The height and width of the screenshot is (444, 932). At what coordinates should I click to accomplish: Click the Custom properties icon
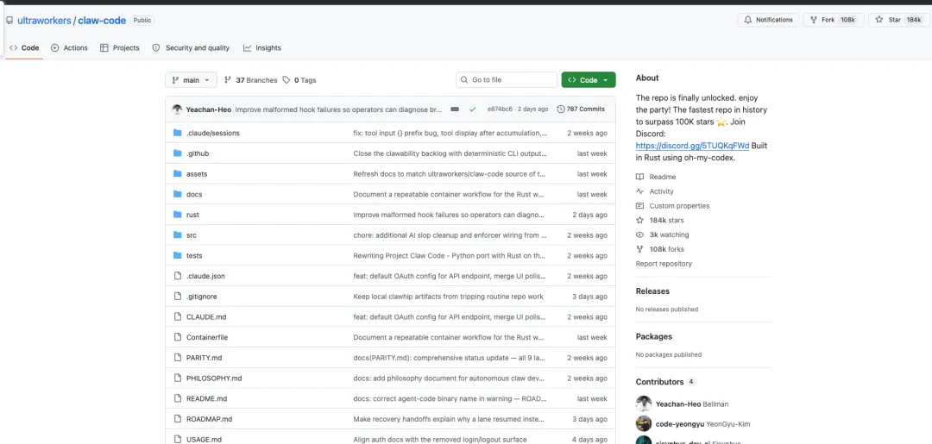coord(639,206)
